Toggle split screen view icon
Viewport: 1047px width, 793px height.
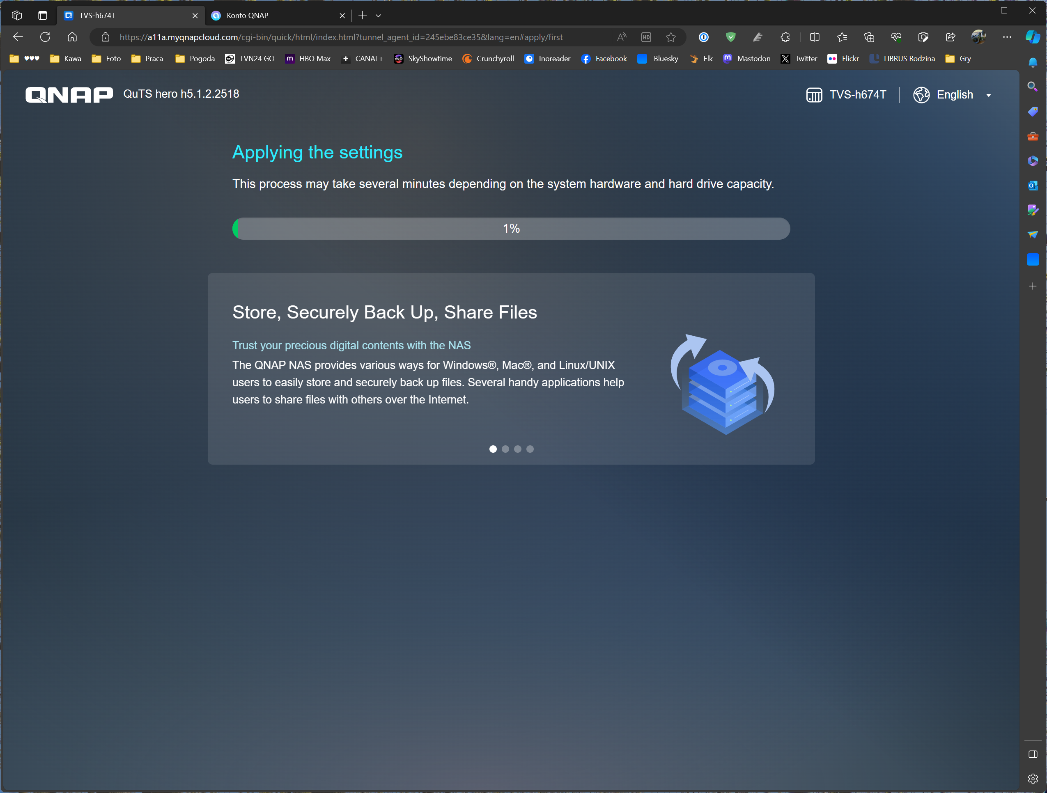[814, 37]
